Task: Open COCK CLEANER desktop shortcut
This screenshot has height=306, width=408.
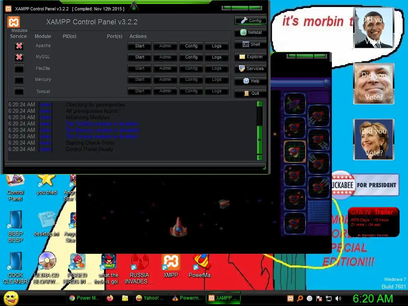Action: pyautogui.click(x=16, y=268)
